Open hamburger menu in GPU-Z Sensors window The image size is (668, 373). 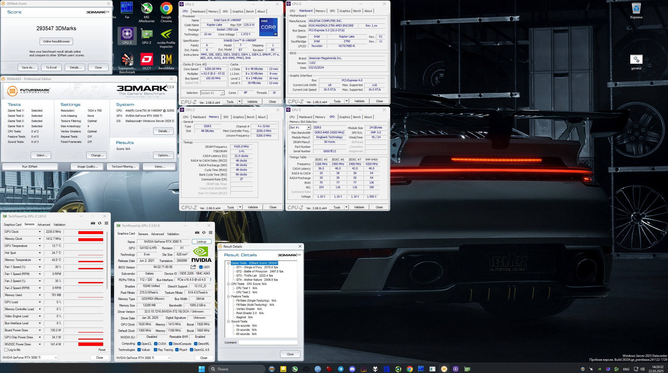pyautogui.click(x=106, y=223)
